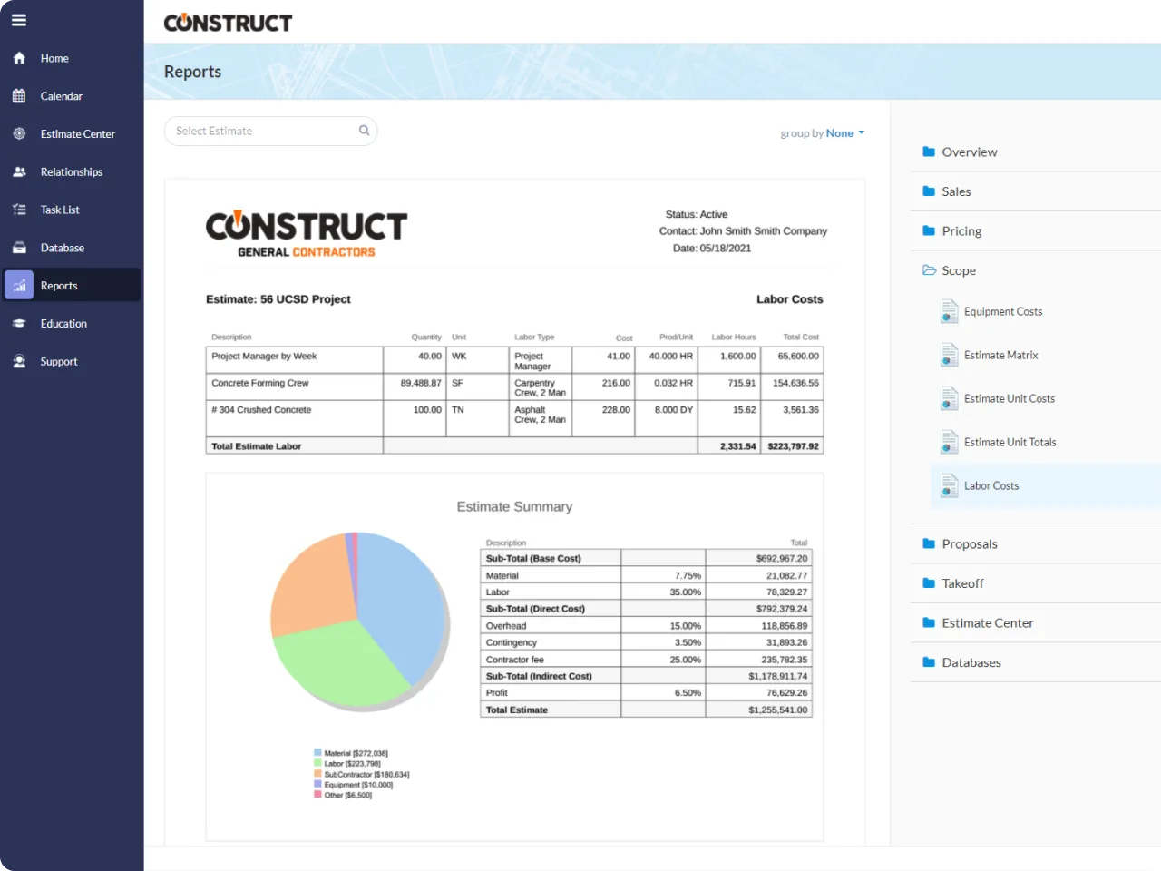
Task: Open the Equipment Costs report
Action: [x=1003, y=311]
